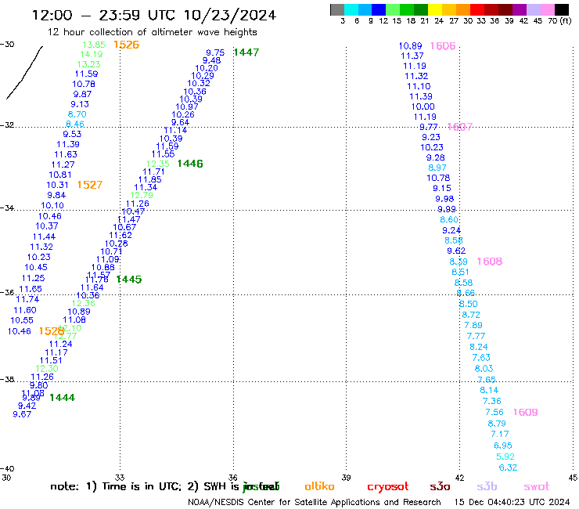Click the green time stamp 1447

pyautogui.click(x=246, y=52)
